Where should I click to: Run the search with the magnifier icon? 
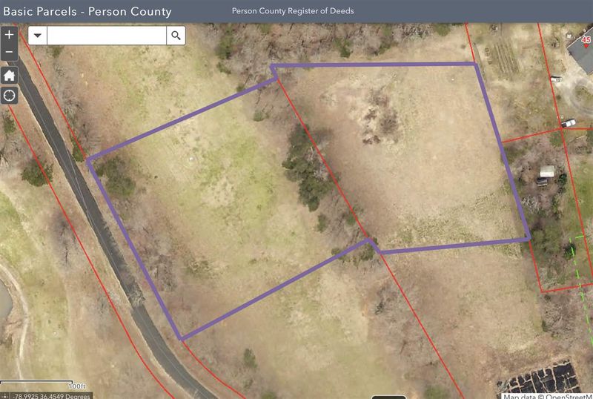(x=176, y=36)
